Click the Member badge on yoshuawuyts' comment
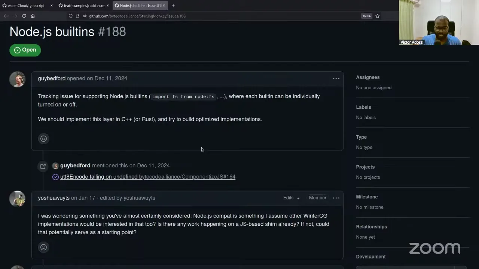The image size is (479, 269). point(318,198)
